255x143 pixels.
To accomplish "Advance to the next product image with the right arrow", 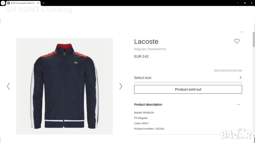I will click(x=120, y=86).
